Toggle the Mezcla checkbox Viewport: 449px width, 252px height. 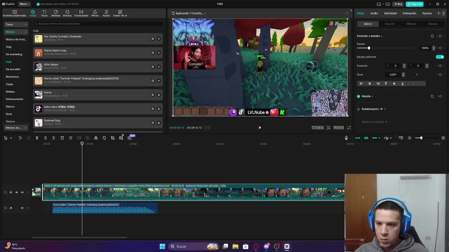tap(358, 96)
